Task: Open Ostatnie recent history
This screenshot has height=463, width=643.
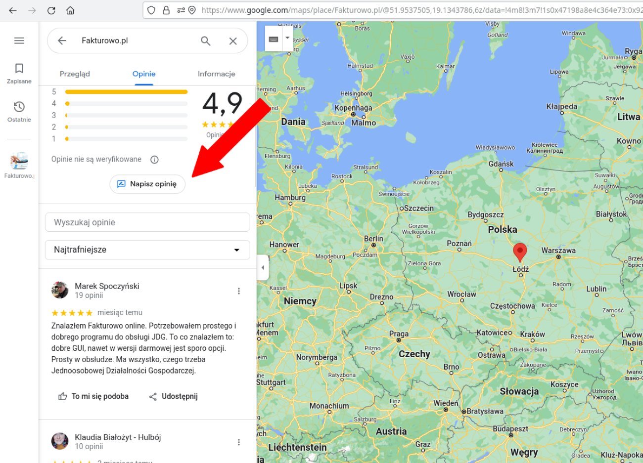Action: coord(19,112)
